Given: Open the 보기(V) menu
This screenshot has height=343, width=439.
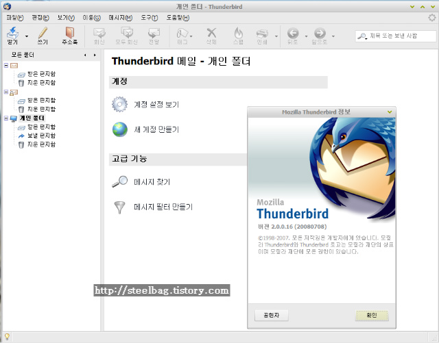Looking at the screenshot, I should click(66, 18).
